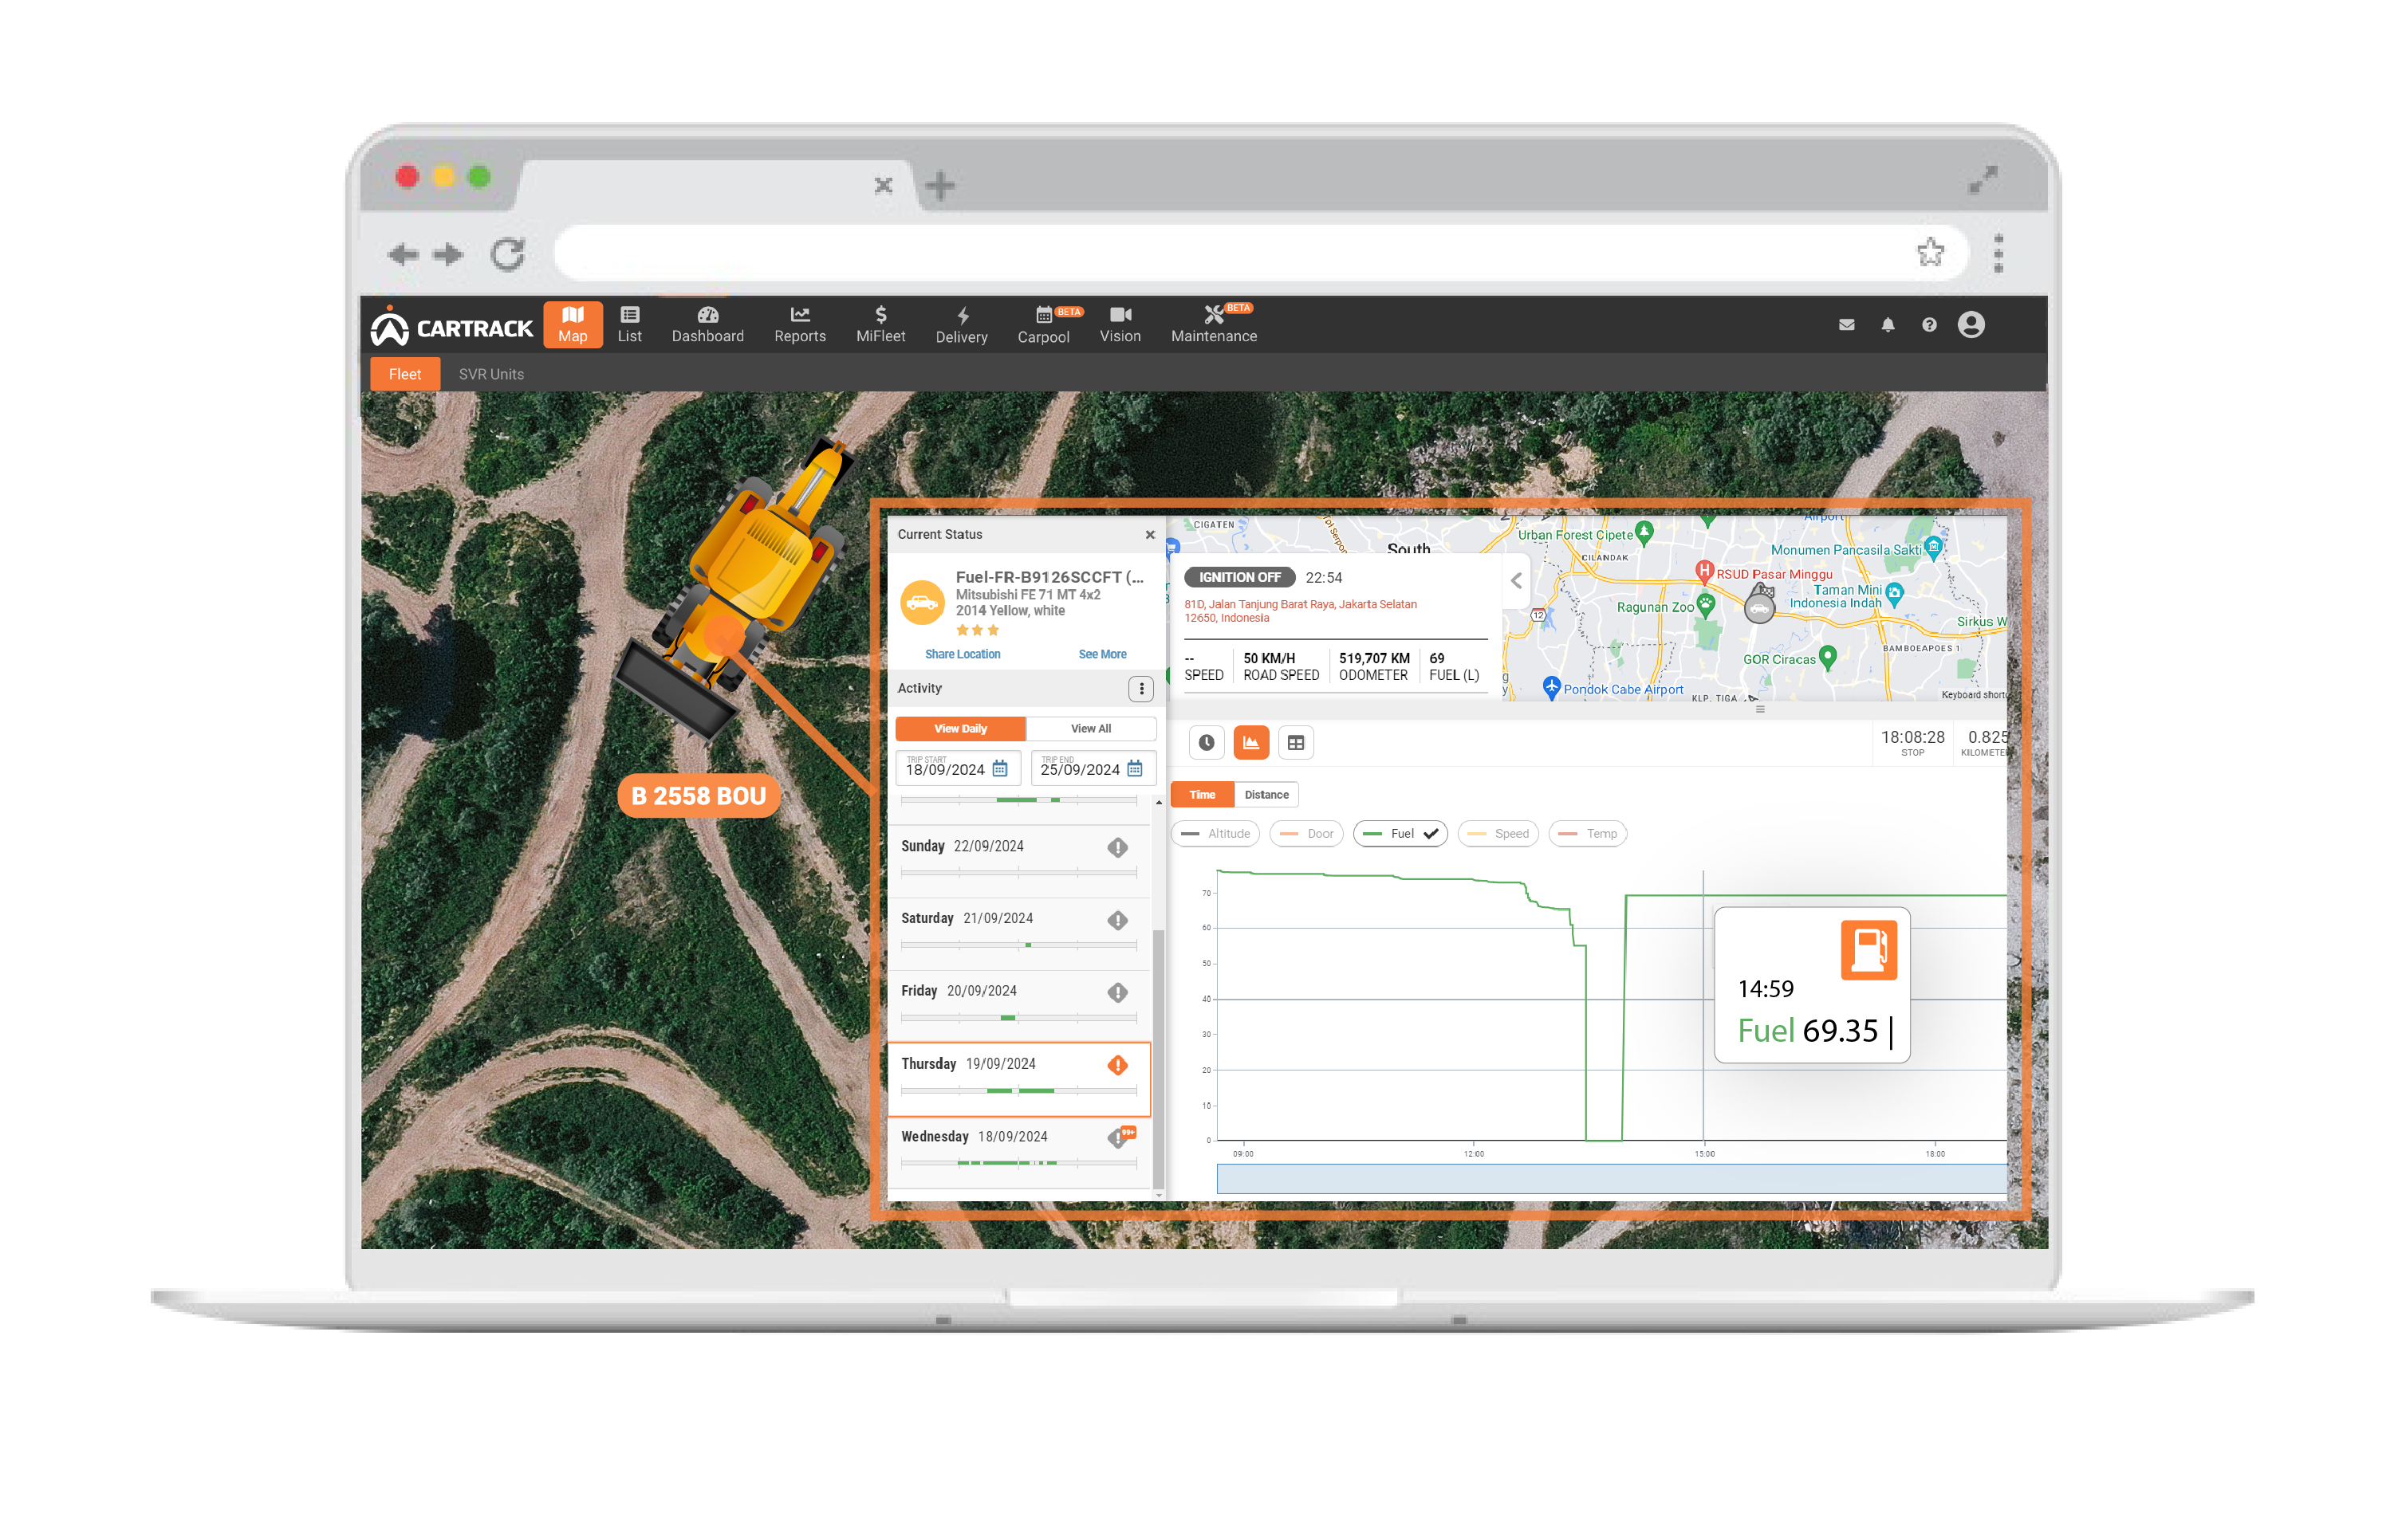Image resolution: width=2406 pixels, height=1540 pixels.
Task: Collapse the status panel with left chevron
Action: (1516, 580)
